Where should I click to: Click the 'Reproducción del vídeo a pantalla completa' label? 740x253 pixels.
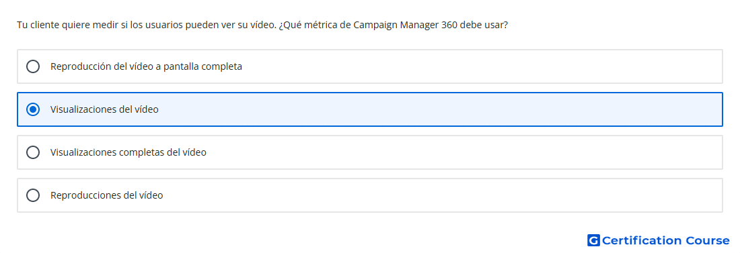(146, 66)
